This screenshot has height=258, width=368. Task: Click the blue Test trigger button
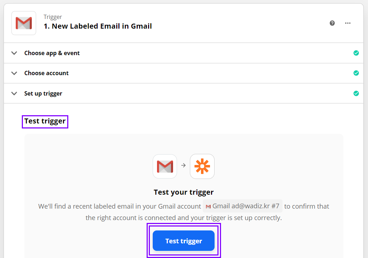point(183,240)
